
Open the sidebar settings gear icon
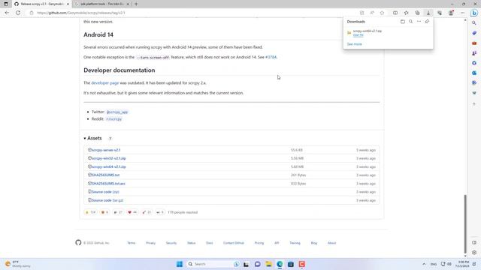pos(474,253)
